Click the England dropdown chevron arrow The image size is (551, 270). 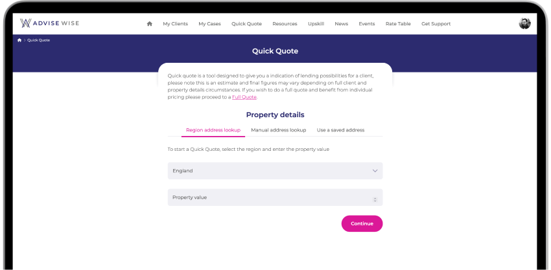pyautogui.click(x=375, y=171)
